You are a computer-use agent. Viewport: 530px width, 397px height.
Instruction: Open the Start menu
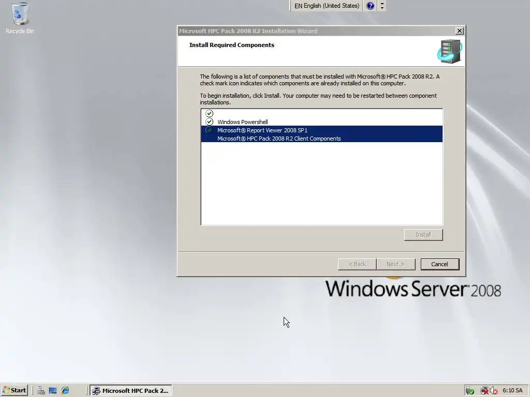coord(14,391)
